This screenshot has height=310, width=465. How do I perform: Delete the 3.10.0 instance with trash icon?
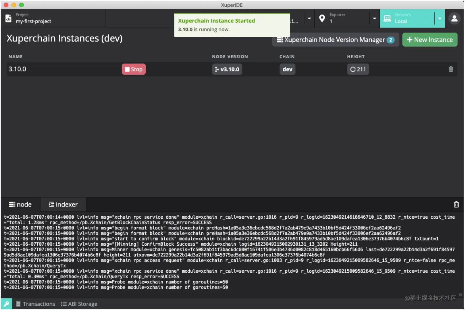(x=451, y=69)
